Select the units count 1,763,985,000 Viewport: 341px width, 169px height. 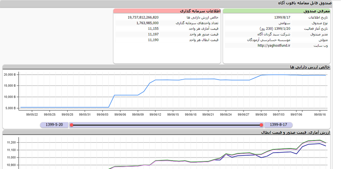tap(148, 23)
